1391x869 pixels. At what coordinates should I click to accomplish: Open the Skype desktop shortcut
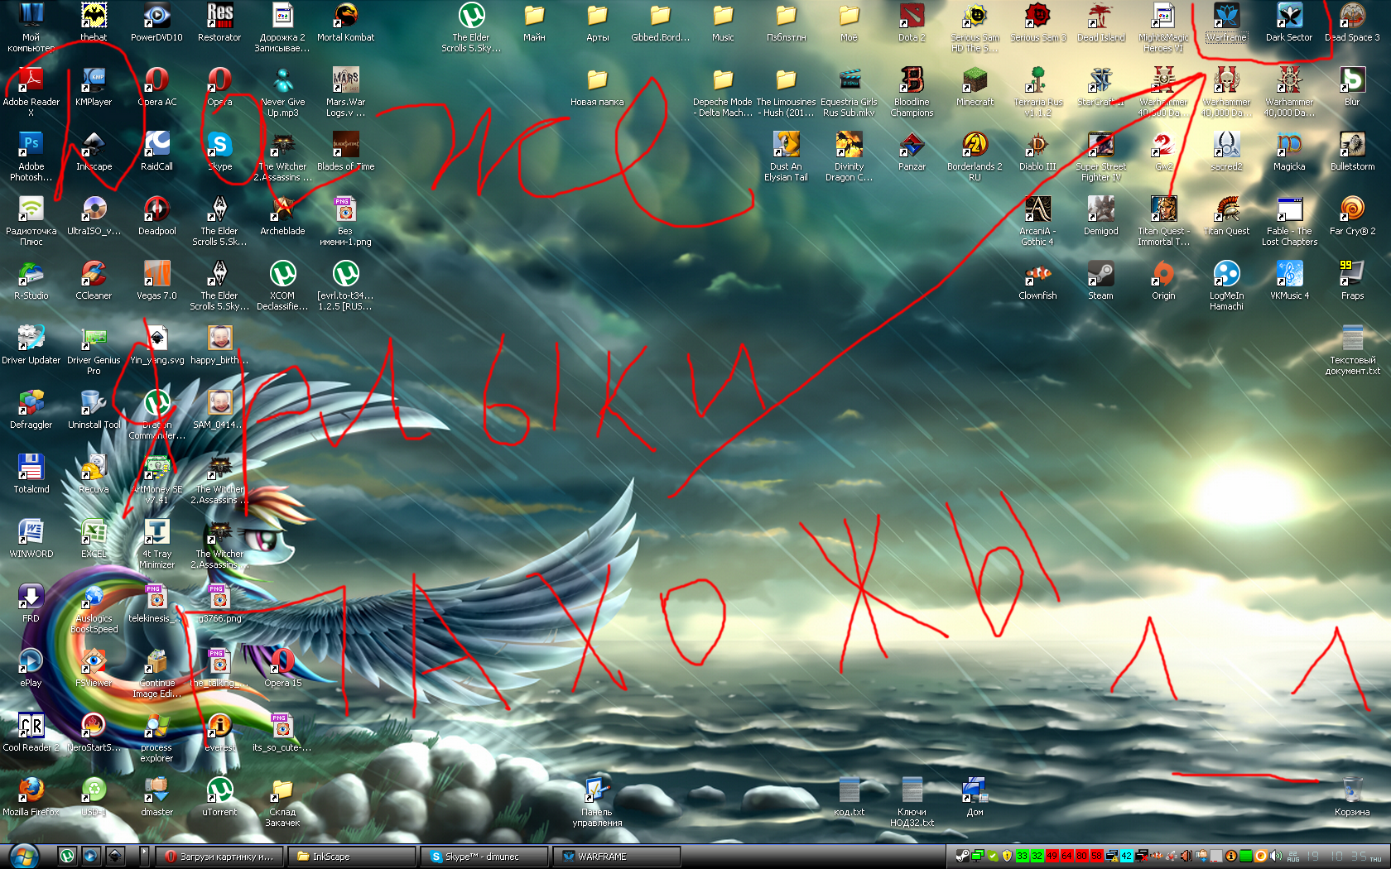219,151
